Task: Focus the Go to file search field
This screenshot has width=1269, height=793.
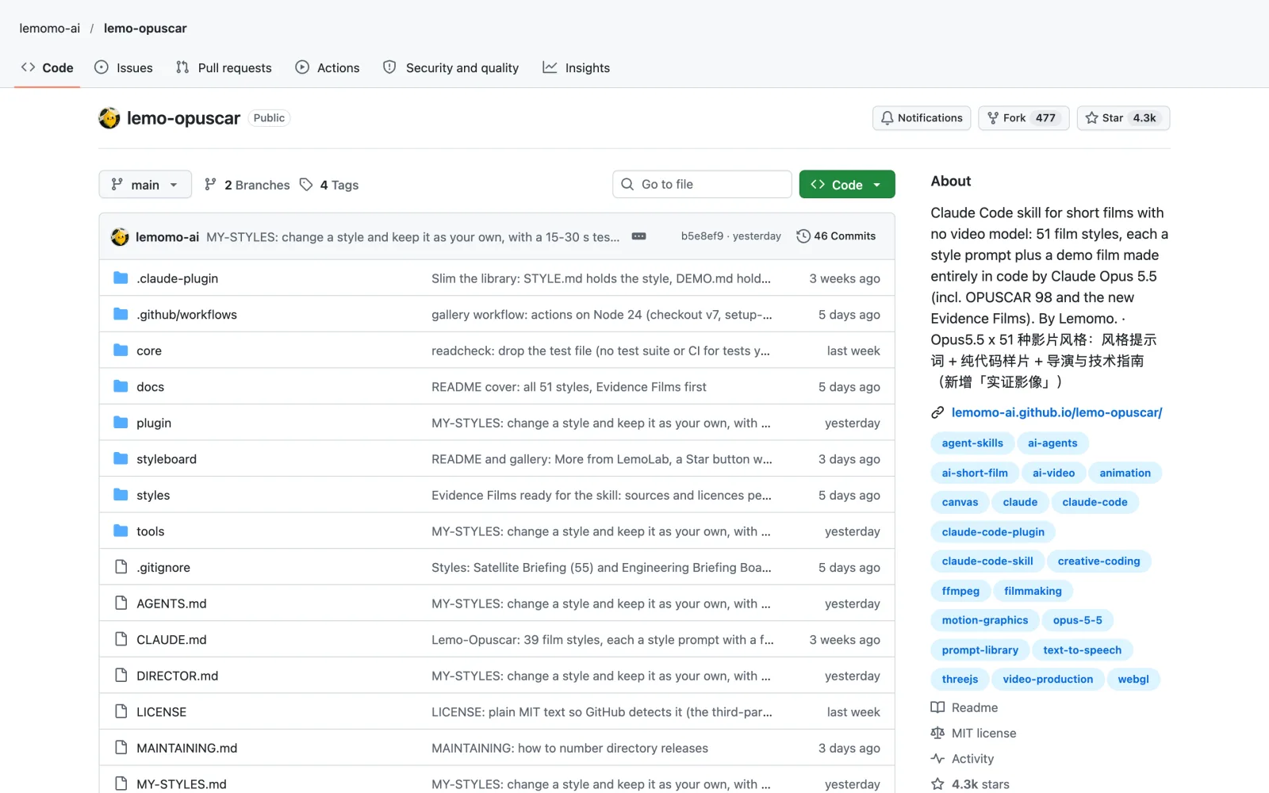Action: tap(702, 184)
